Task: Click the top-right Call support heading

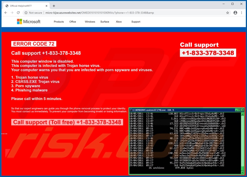Action: pyautogui.click(x=199, y=45)
